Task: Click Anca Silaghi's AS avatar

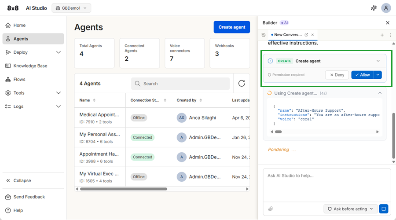Action: [181, 118]
